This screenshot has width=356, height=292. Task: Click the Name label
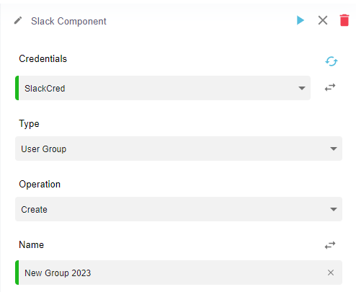tap(32, 244)
